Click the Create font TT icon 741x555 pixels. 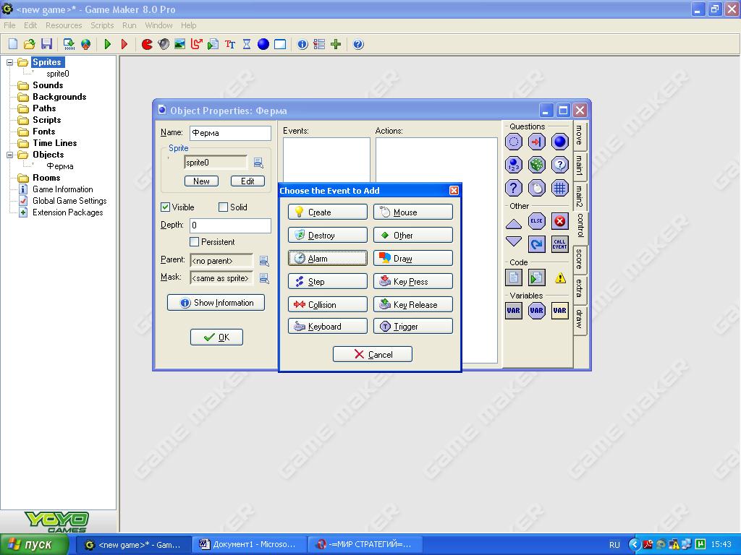pos(230,44)
